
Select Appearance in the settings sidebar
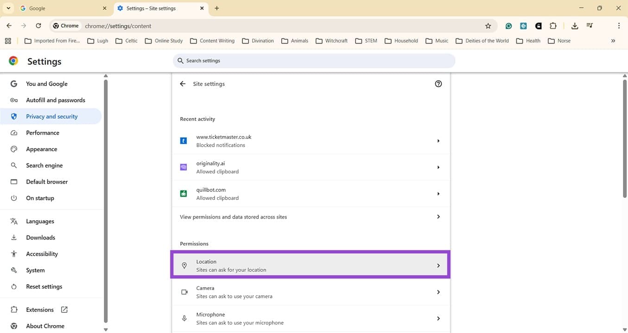click(41, 149)
